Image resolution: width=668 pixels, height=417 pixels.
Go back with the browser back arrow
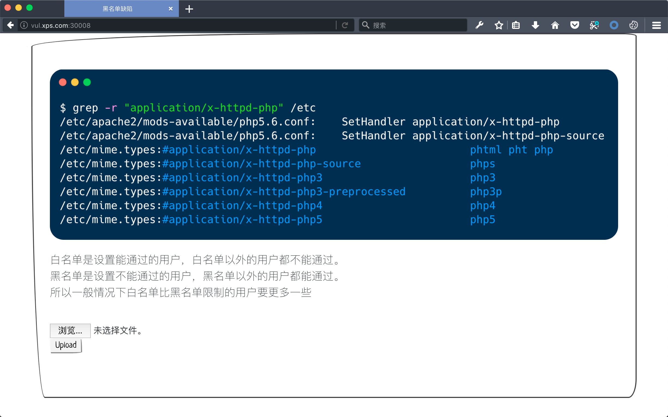click(x=10, y=25)
